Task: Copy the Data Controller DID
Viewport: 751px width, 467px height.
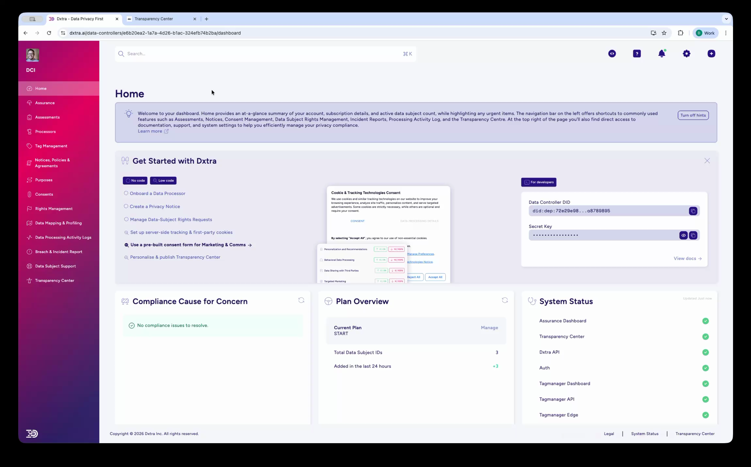Action: click(693, 211)
